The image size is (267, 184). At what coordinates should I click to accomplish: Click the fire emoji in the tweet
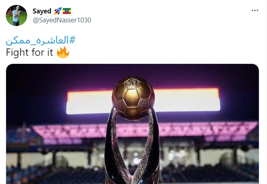tap(63, 52)
